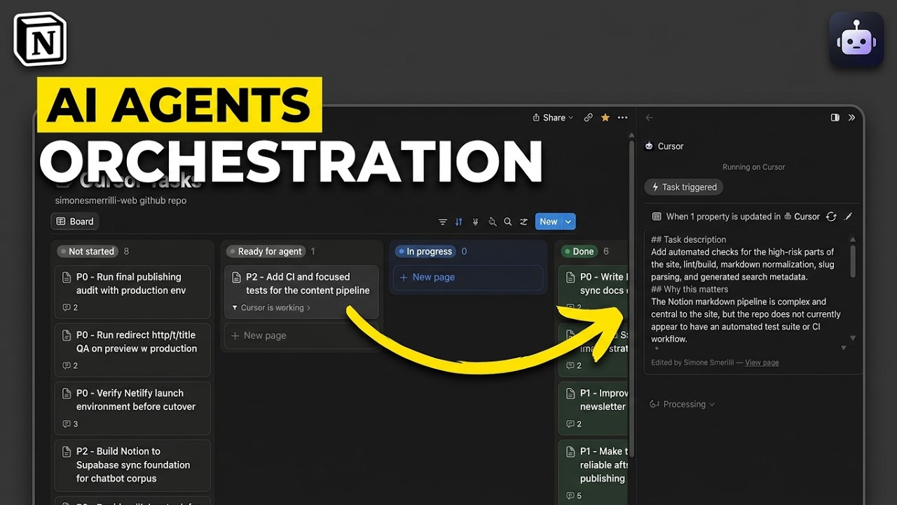The image size is (897, 505).
Task: Open comments on 'P0 - Run final publishing' card
Action: coord(70,307)
